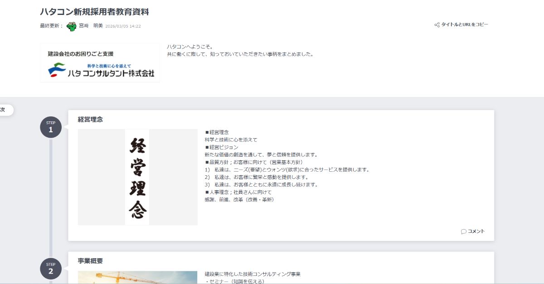This screenshot has height=284, width=544.
Task: Click the line 科学と技術に心を添えて in step 1
Action: pos(231,140)
